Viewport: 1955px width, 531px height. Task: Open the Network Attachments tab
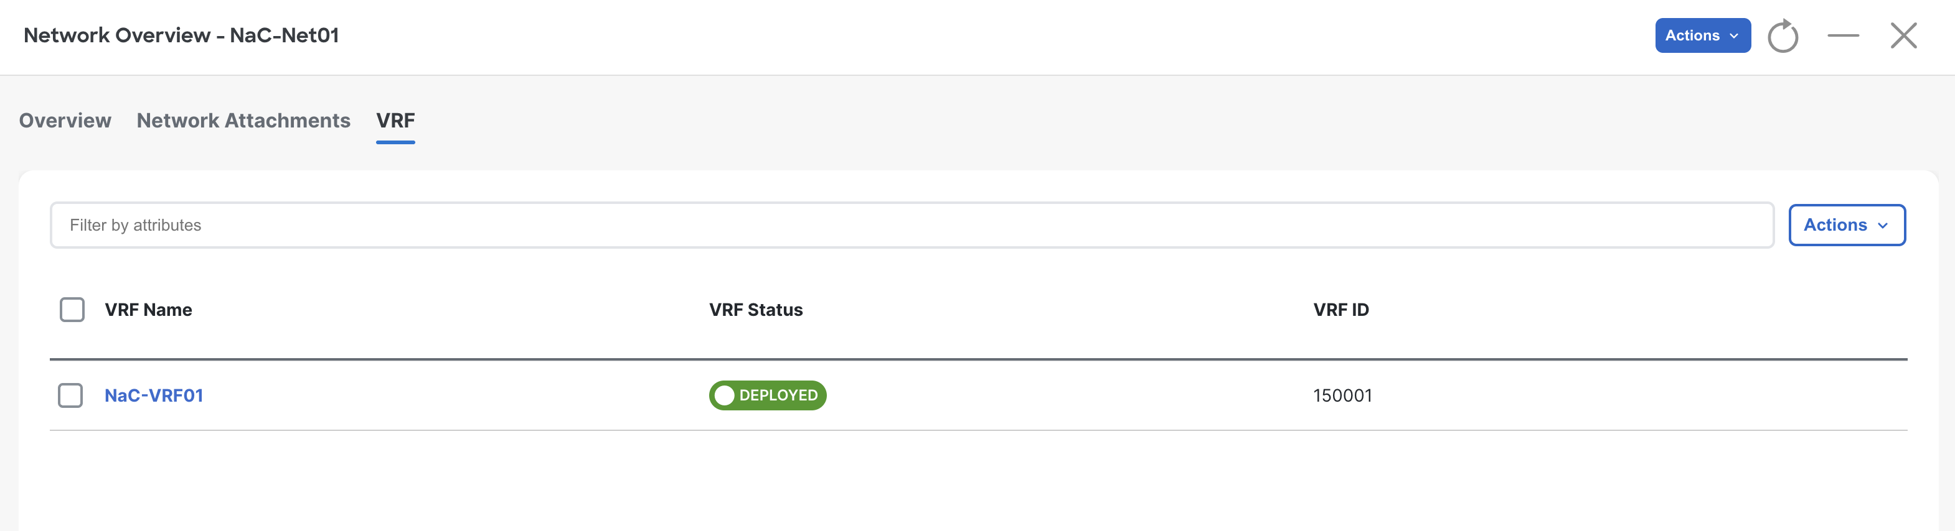coord(243,121)
